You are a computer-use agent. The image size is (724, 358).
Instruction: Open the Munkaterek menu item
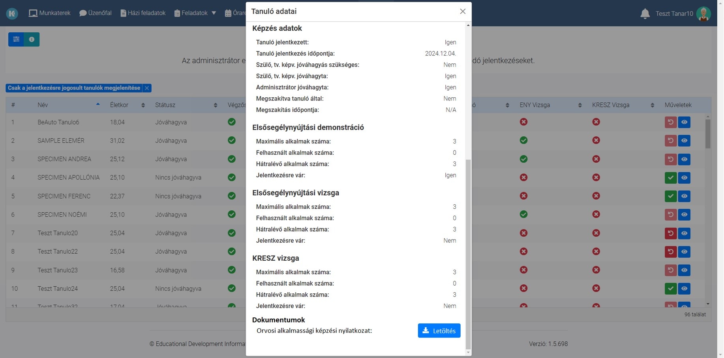point(50,13)
